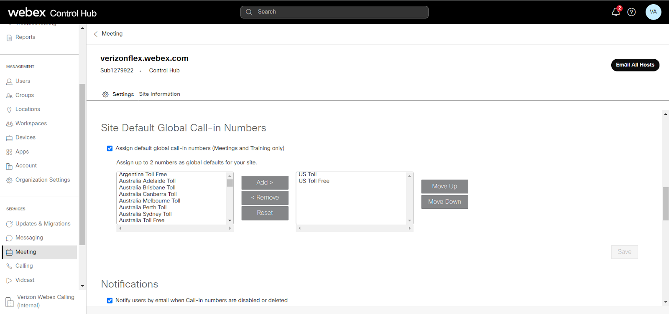This screenshot has width=669, height=314.
Task: Click the search magnifier icon
Action: pyautogui.click(x=249, y=12)
